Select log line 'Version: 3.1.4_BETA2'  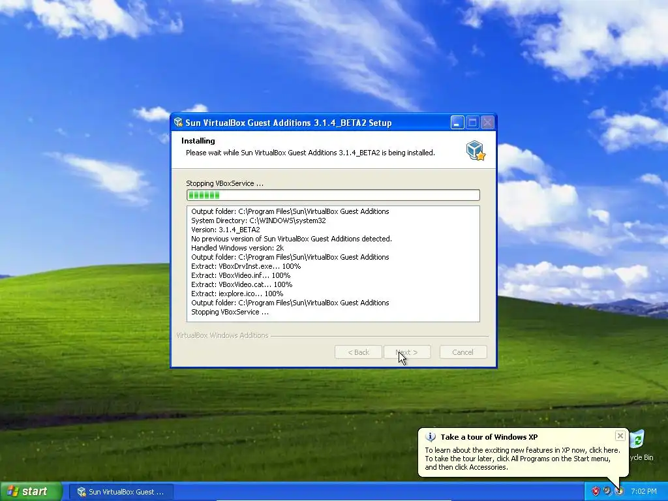225,230
